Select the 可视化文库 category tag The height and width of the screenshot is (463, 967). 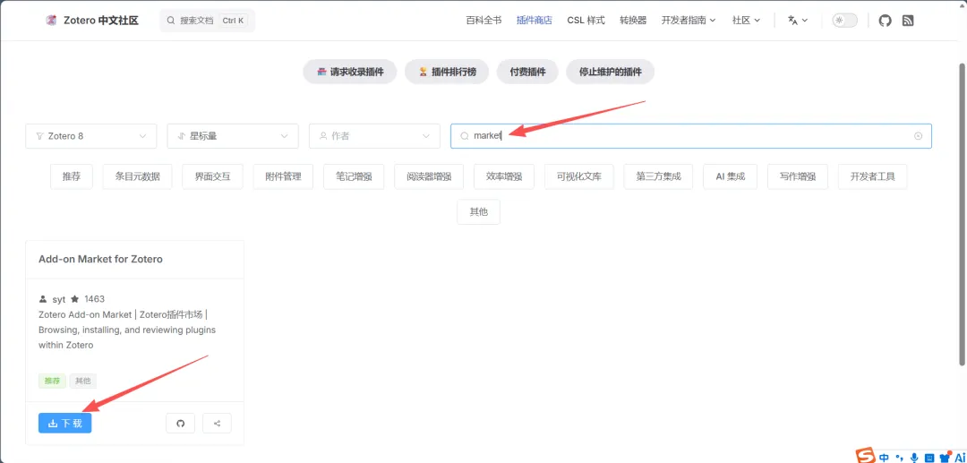[x=579, y=176]
